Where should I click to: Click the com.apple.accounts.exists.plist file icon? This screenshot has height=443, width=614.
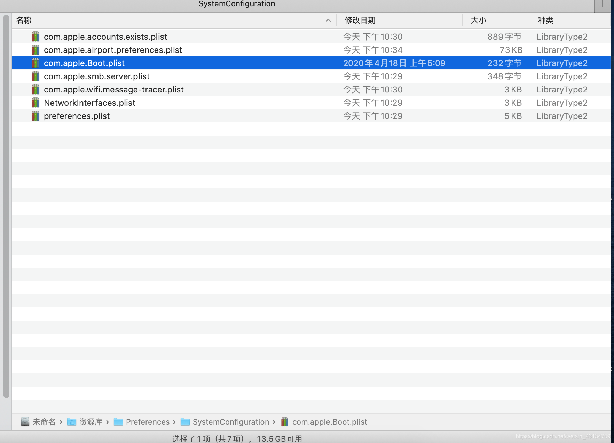tap(36, 37)
